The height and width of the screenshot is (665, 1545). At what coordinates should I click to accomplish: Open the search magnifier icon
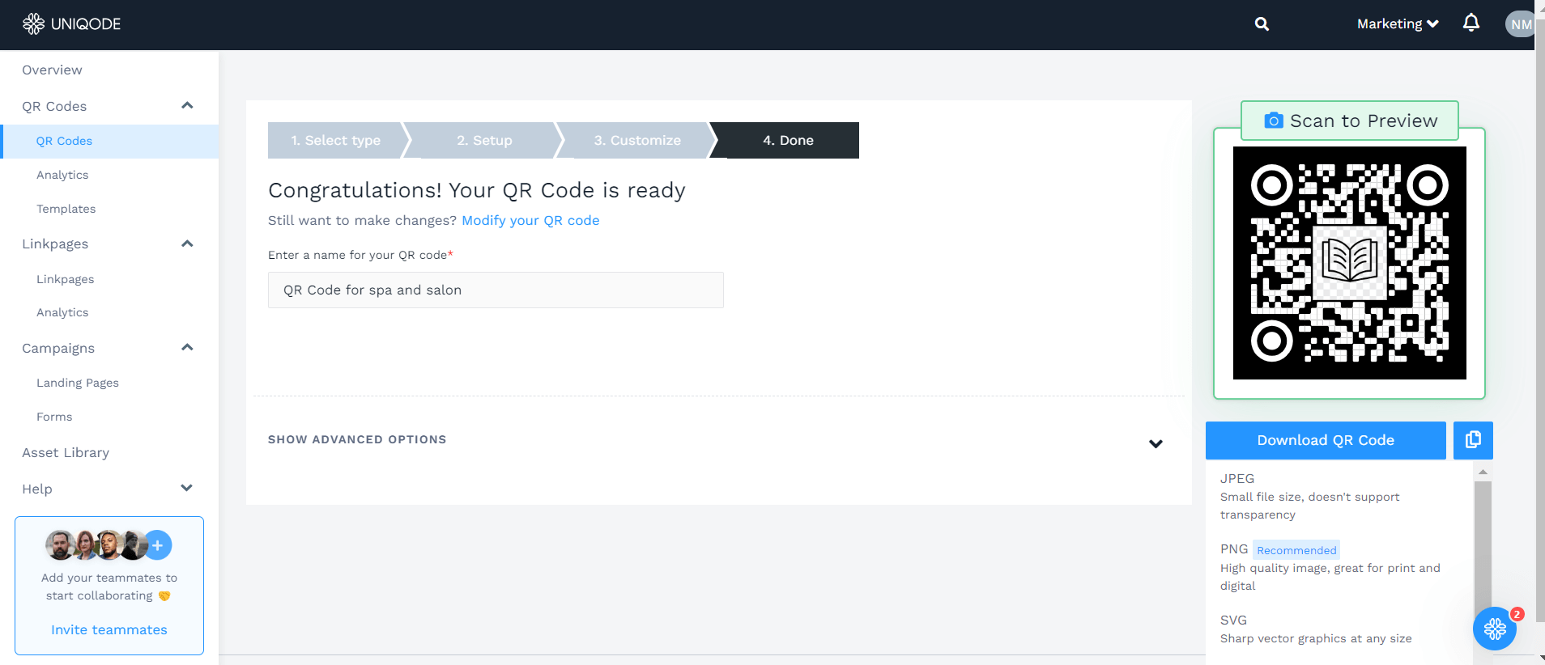[x=1262, y=24]
